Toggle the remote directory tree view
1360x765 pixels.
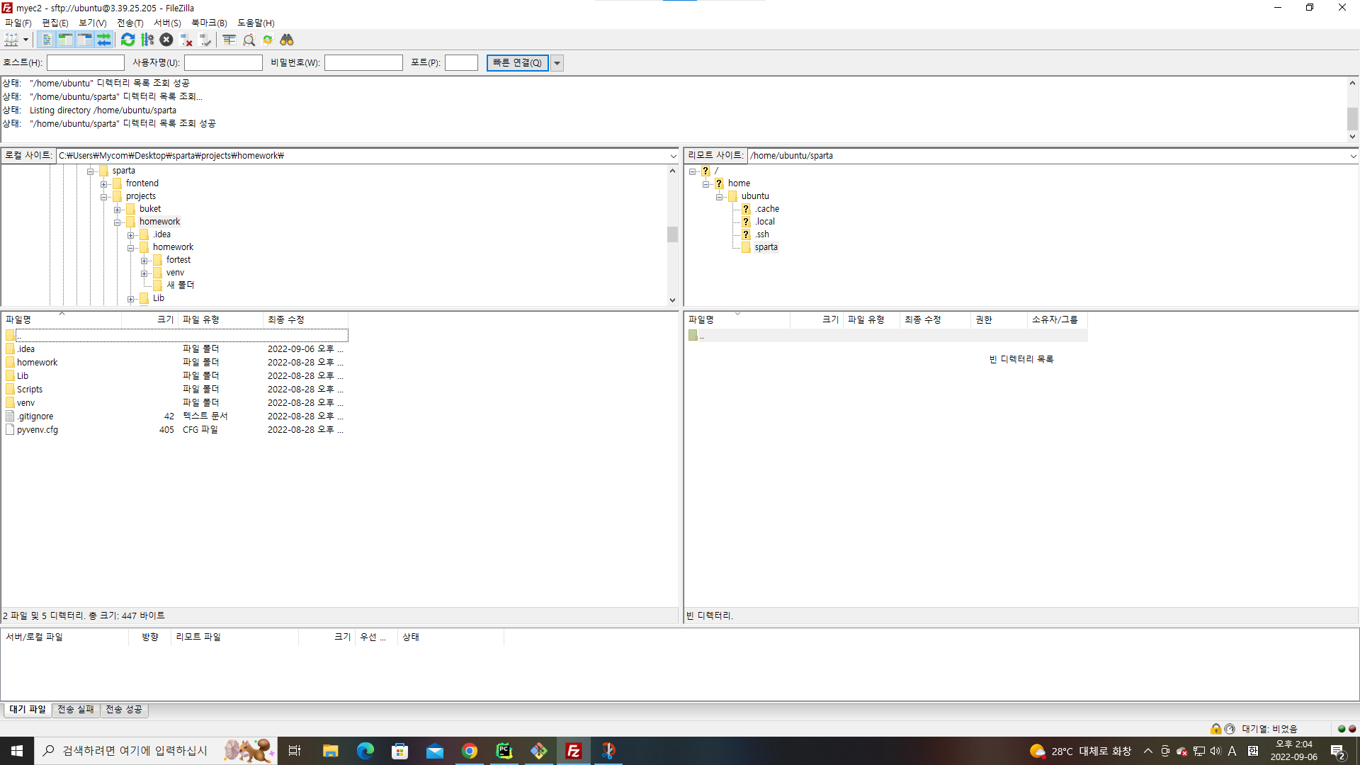(85, 40)
